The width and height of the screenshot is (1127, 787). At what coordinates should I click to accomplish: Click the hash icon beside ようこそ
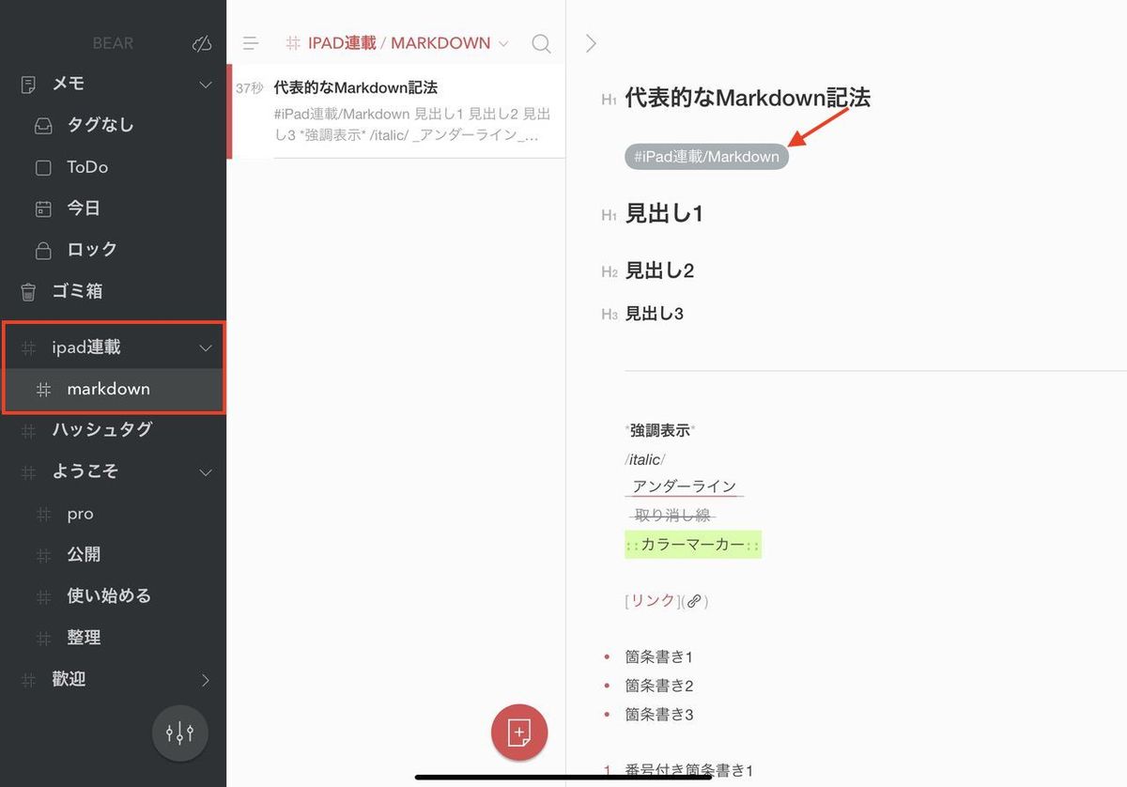pyautogui.click(x=28, y=471)
